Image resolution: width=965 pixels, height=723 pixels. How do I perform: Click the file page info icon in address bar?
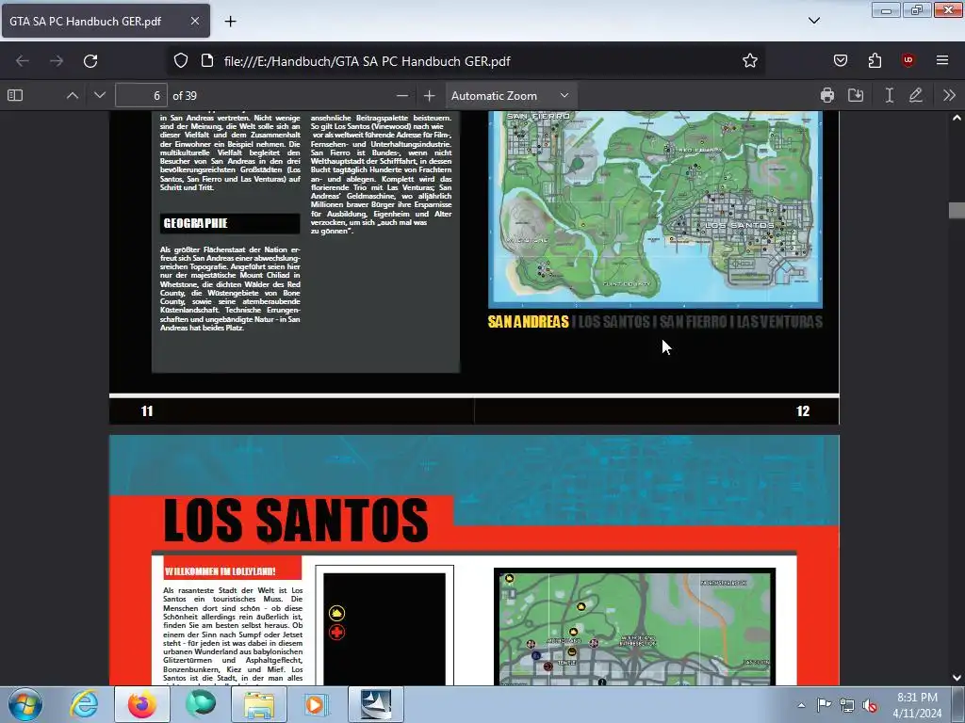click(x=207, y=60)
